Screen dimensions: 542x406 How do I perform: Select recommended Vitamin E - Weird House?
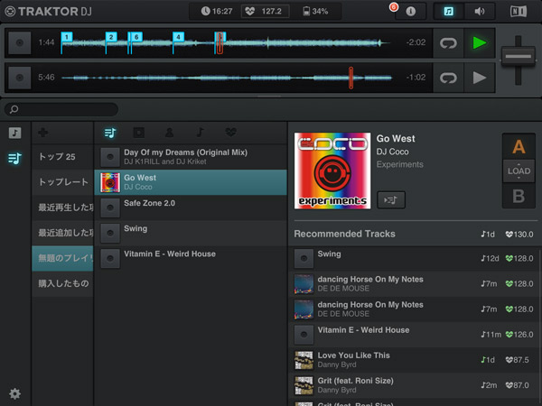click(414, 335)
